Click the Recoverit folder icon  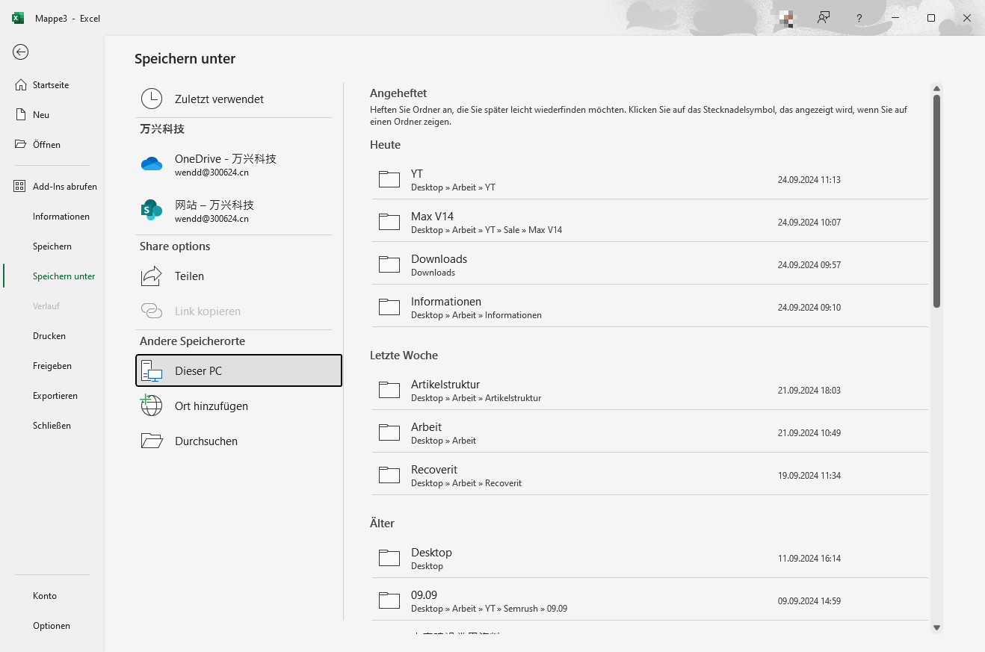(389, 475)
